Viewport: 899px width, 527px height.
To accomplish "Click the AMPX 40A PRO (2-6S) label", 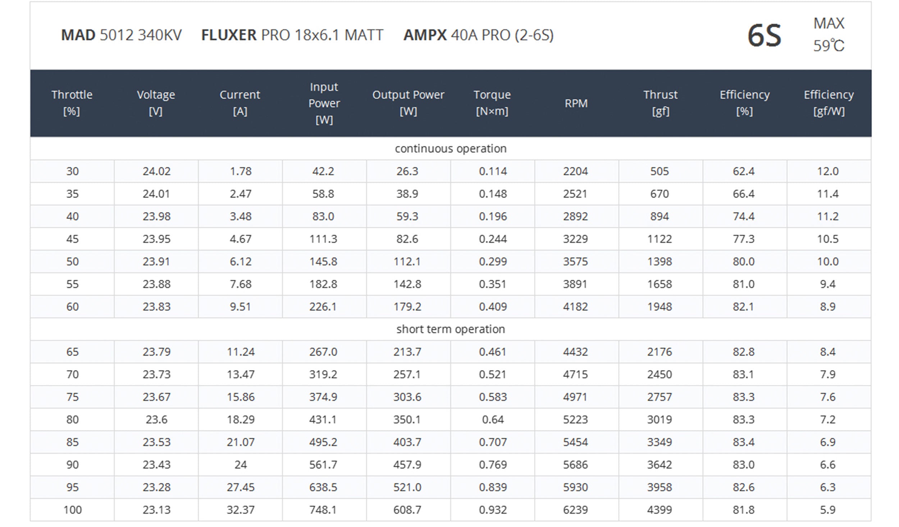I will [x=478, y=35].
